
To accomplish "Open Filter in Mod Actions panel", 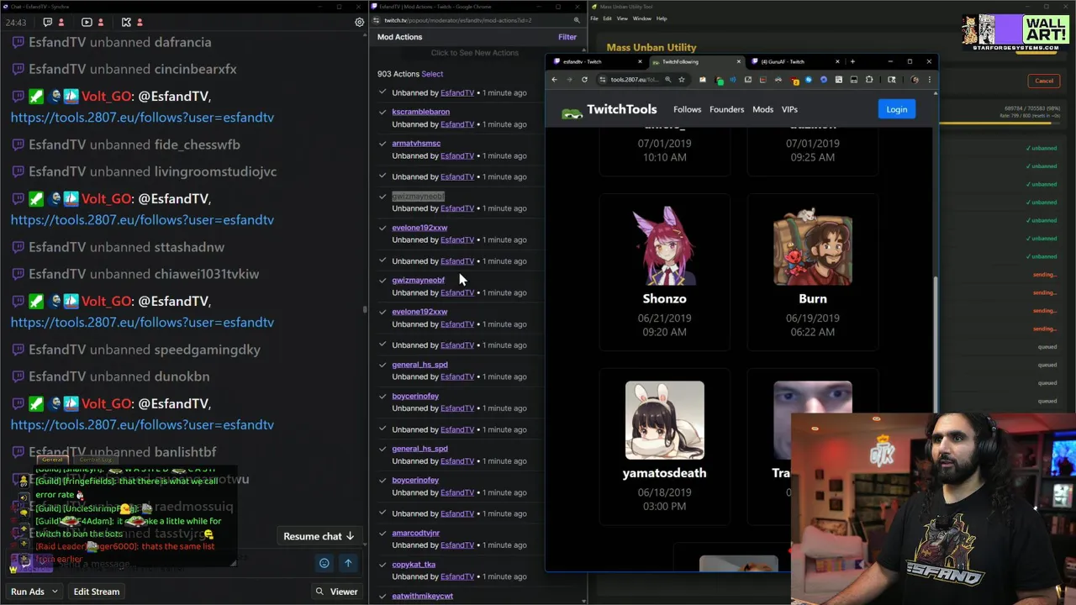I will (x=567, y=37).
